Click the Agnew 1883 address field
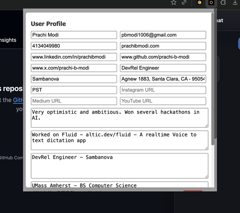 [x=163, y=79]
